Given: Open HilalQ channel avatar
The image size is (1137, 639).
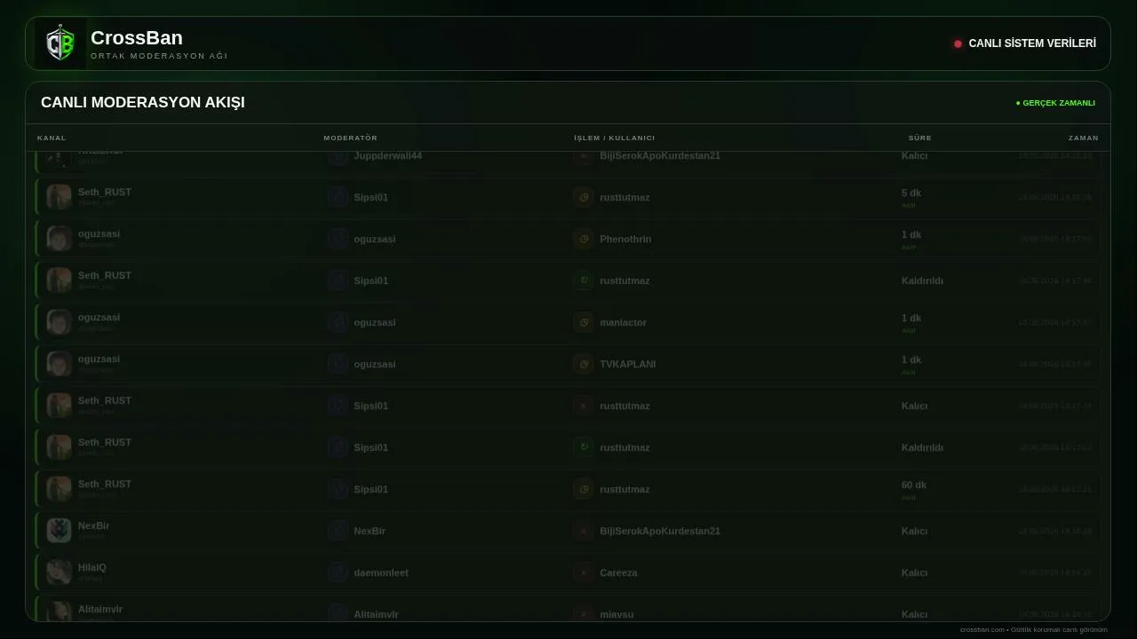Looking at the screenshot, I should (x=59, y=572).
